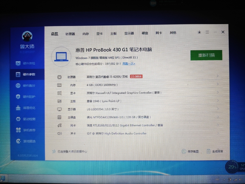Expand the 处理器 row chevron

[217, 76]
